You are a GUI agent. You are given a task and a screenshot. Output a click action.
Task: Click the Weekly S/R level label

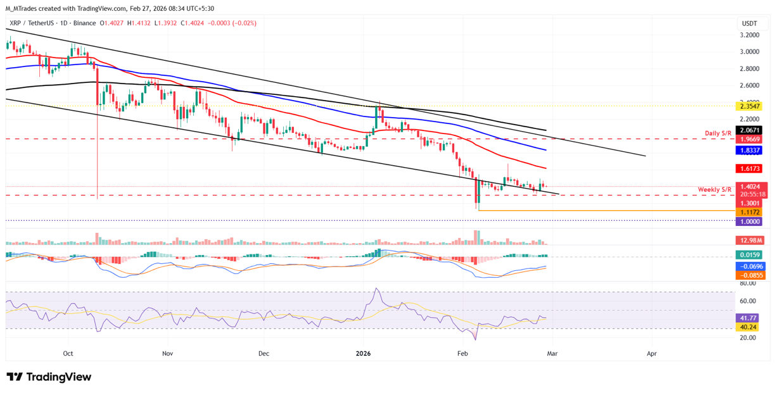[x=715, y=190]
